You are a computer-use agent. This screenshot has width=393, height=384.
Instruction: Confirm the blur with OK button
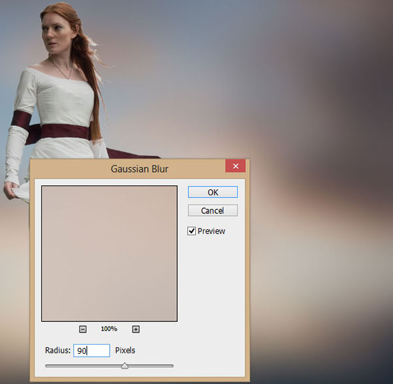pos(212,192)
